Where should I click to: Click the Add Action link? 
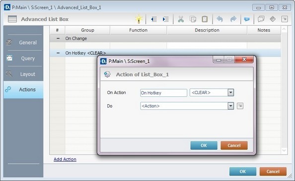[65, 159]
